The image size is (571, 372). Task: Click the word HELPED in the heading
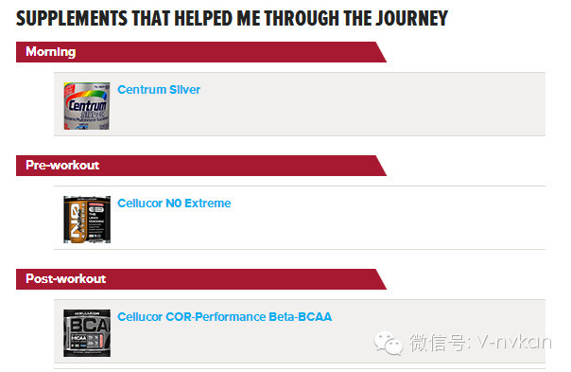point(203,19)
